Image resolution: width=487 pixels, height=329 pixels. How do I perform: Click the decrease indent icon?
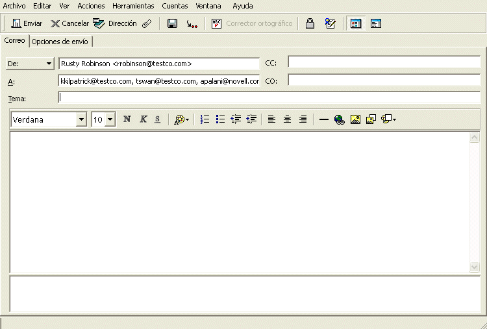(x=236, y=119)
